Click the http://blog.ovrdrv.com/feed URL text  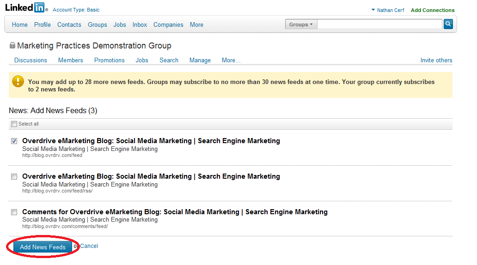(x=52, y=155)
